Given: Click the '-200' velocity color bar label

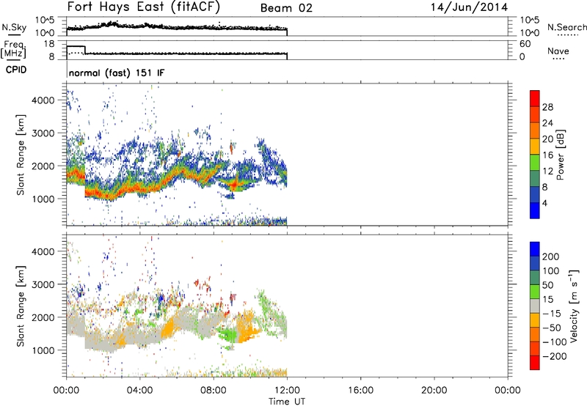Looking at the screenshot, I should point(555,356).
